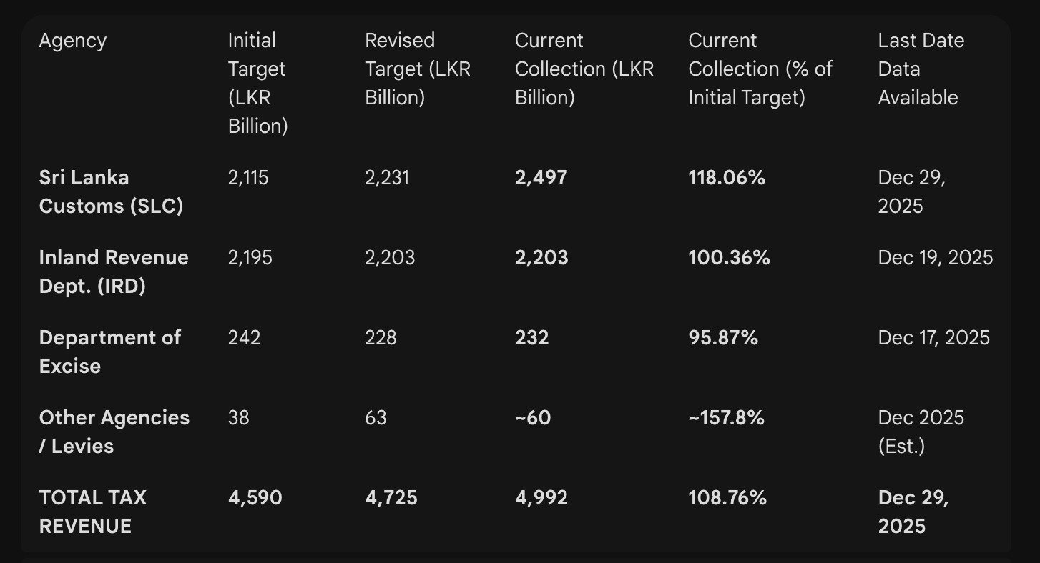
Task: Click the 4,725 revised target total
Action: pyautogui.click(x=391, y=498)
